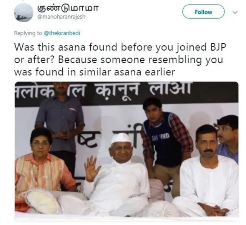Open the tweet author's profile avatar

pyautogui.click(x=23, y=12)
